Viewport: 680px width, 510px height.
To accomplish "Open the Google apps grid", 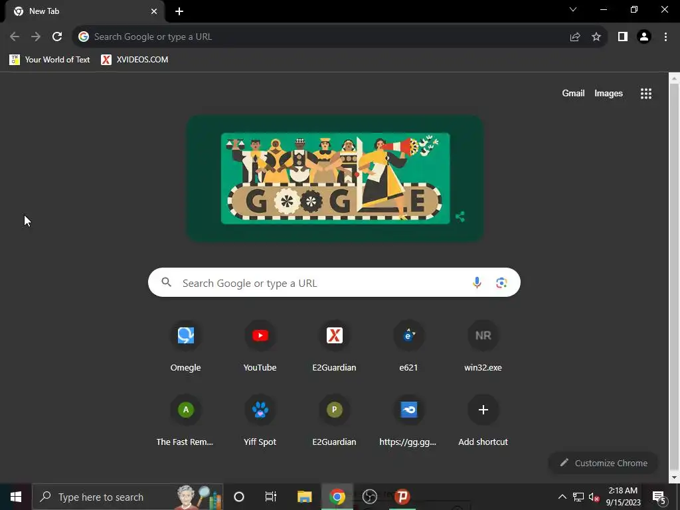I will point(646,94).
